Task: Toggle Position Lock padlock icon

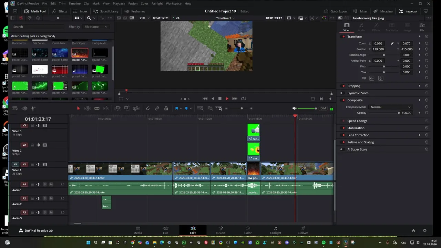Action: tap(166, 108)
